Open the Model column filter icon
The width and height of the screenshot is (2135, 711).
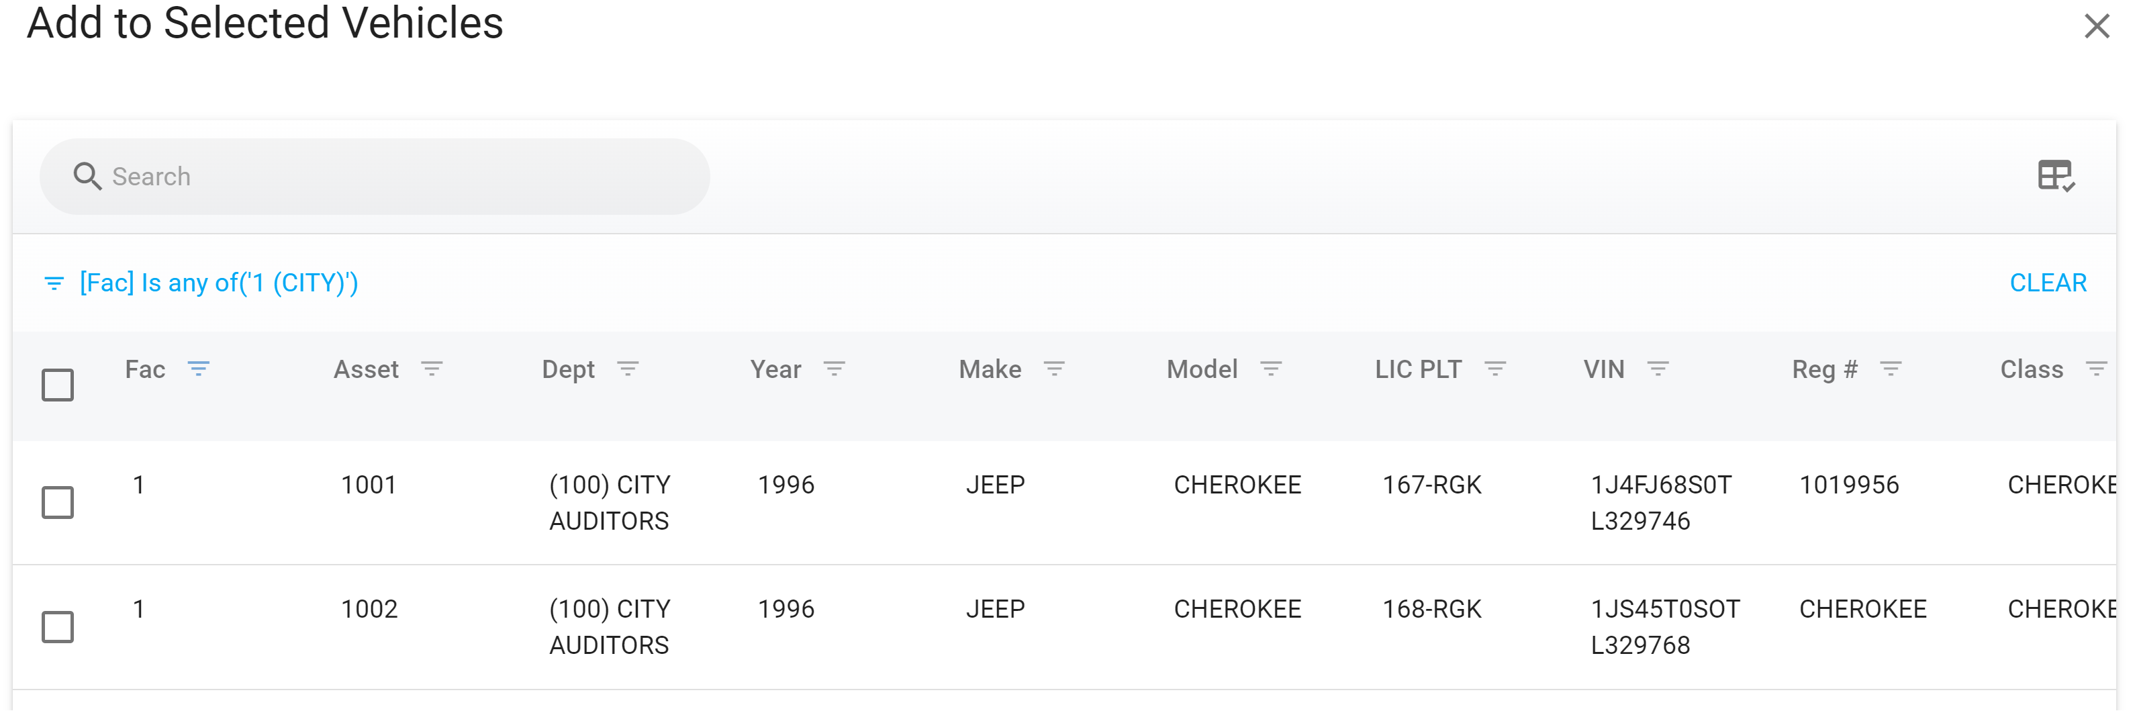[1272, 369]
